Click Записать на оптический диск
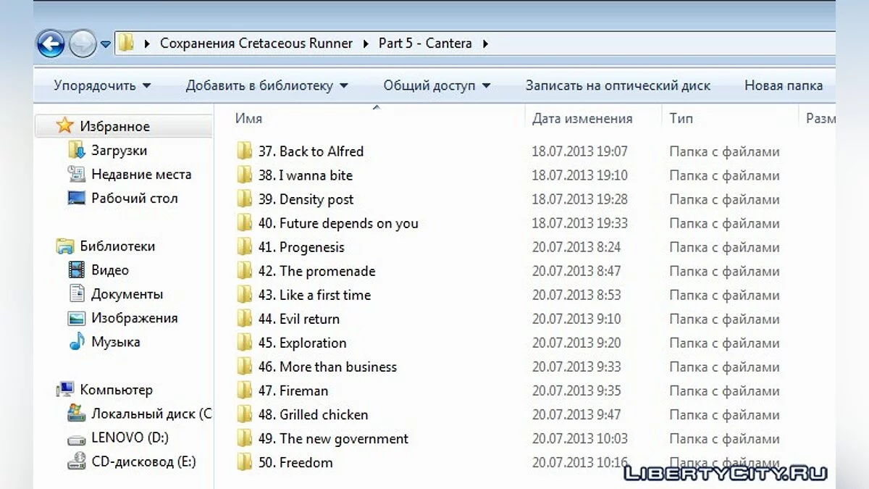The image size is (869, 489). click(x=618, y=85)
